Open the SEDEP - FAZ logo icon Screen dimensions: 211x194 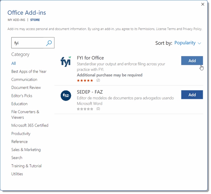pyautogui.click(x=66, y=96)
